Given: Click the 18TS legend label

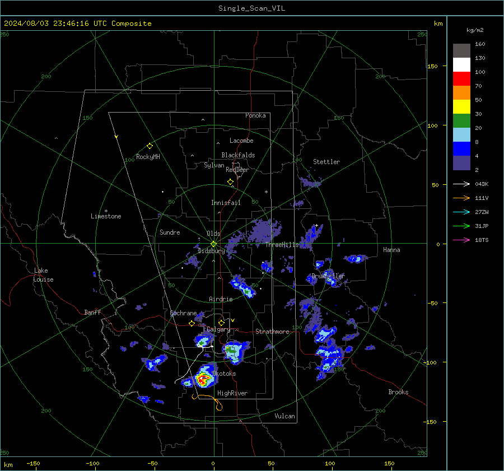Looking at the screenshot, I should [x=482, y=240].
